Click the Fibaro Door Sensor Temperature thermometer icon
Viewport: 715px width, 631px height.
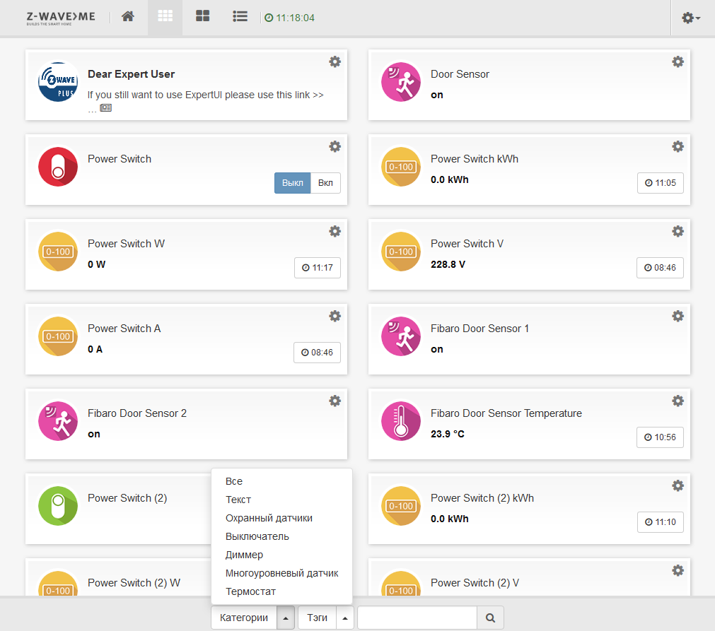pyautogui.click(x=401, y=421)
